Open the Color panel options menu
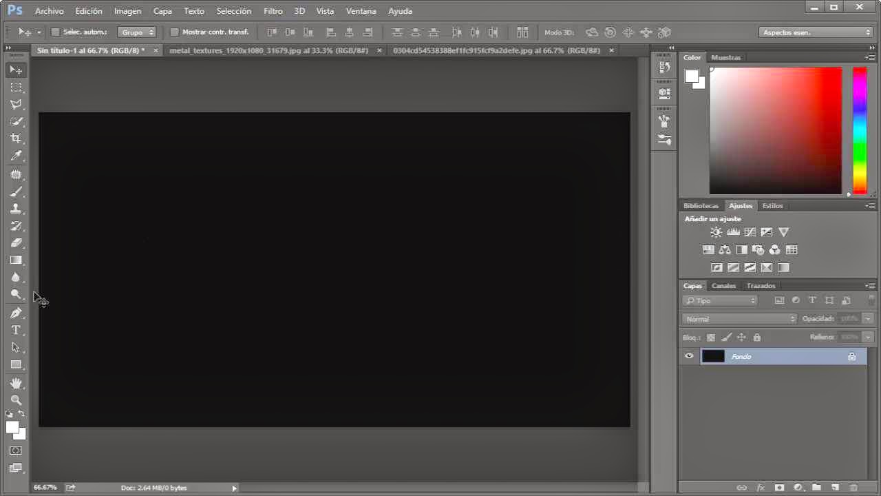Screen dimensions: 881x496 click(x=870, y=57)
